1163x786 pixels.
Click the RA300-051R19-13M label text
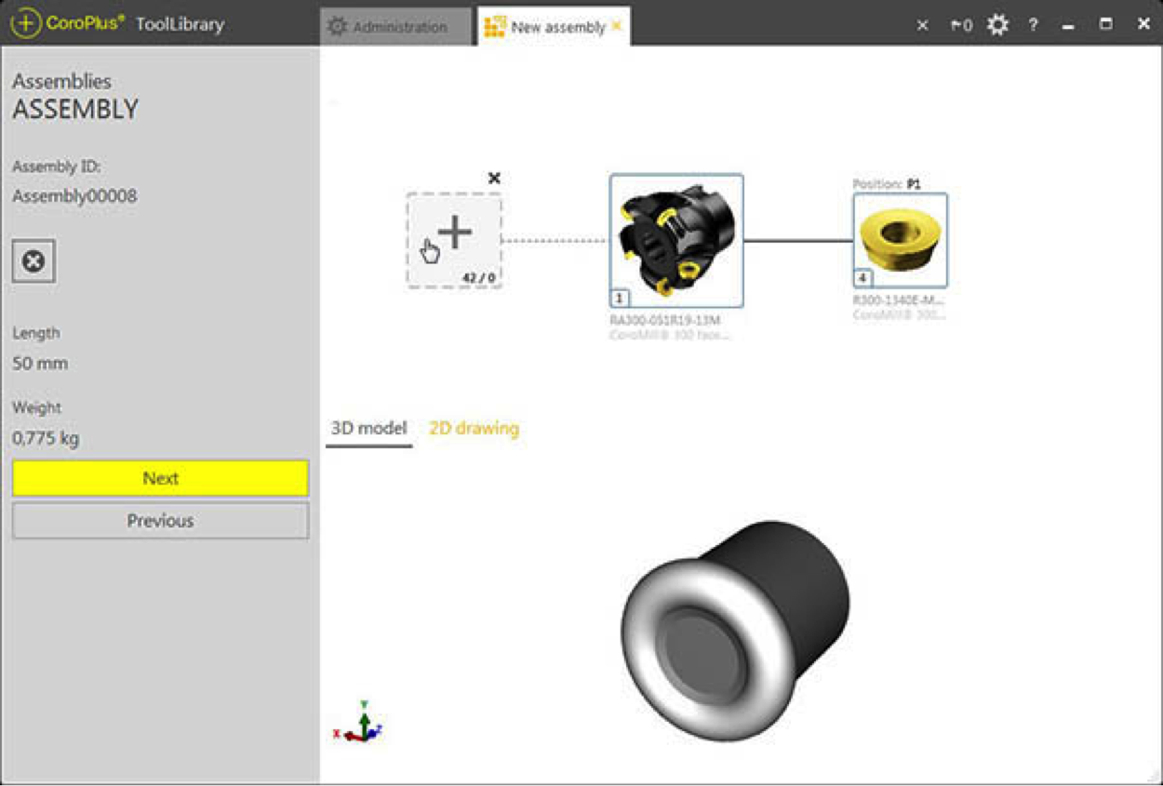pos(664,321)
